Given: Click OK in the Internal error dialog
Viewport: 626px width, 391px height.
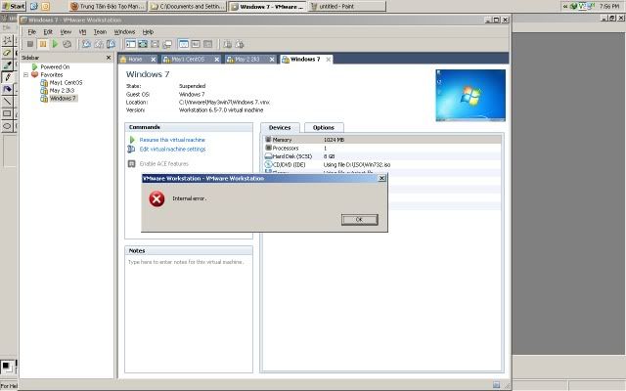Looking at the screenshot, I should pyautogui.click(x=359, y=219).
